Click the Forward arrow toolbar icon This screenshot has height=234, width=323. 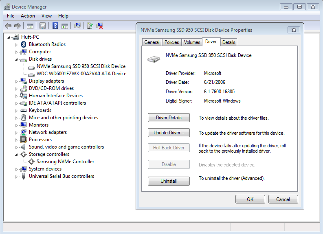tap(18, 26)
